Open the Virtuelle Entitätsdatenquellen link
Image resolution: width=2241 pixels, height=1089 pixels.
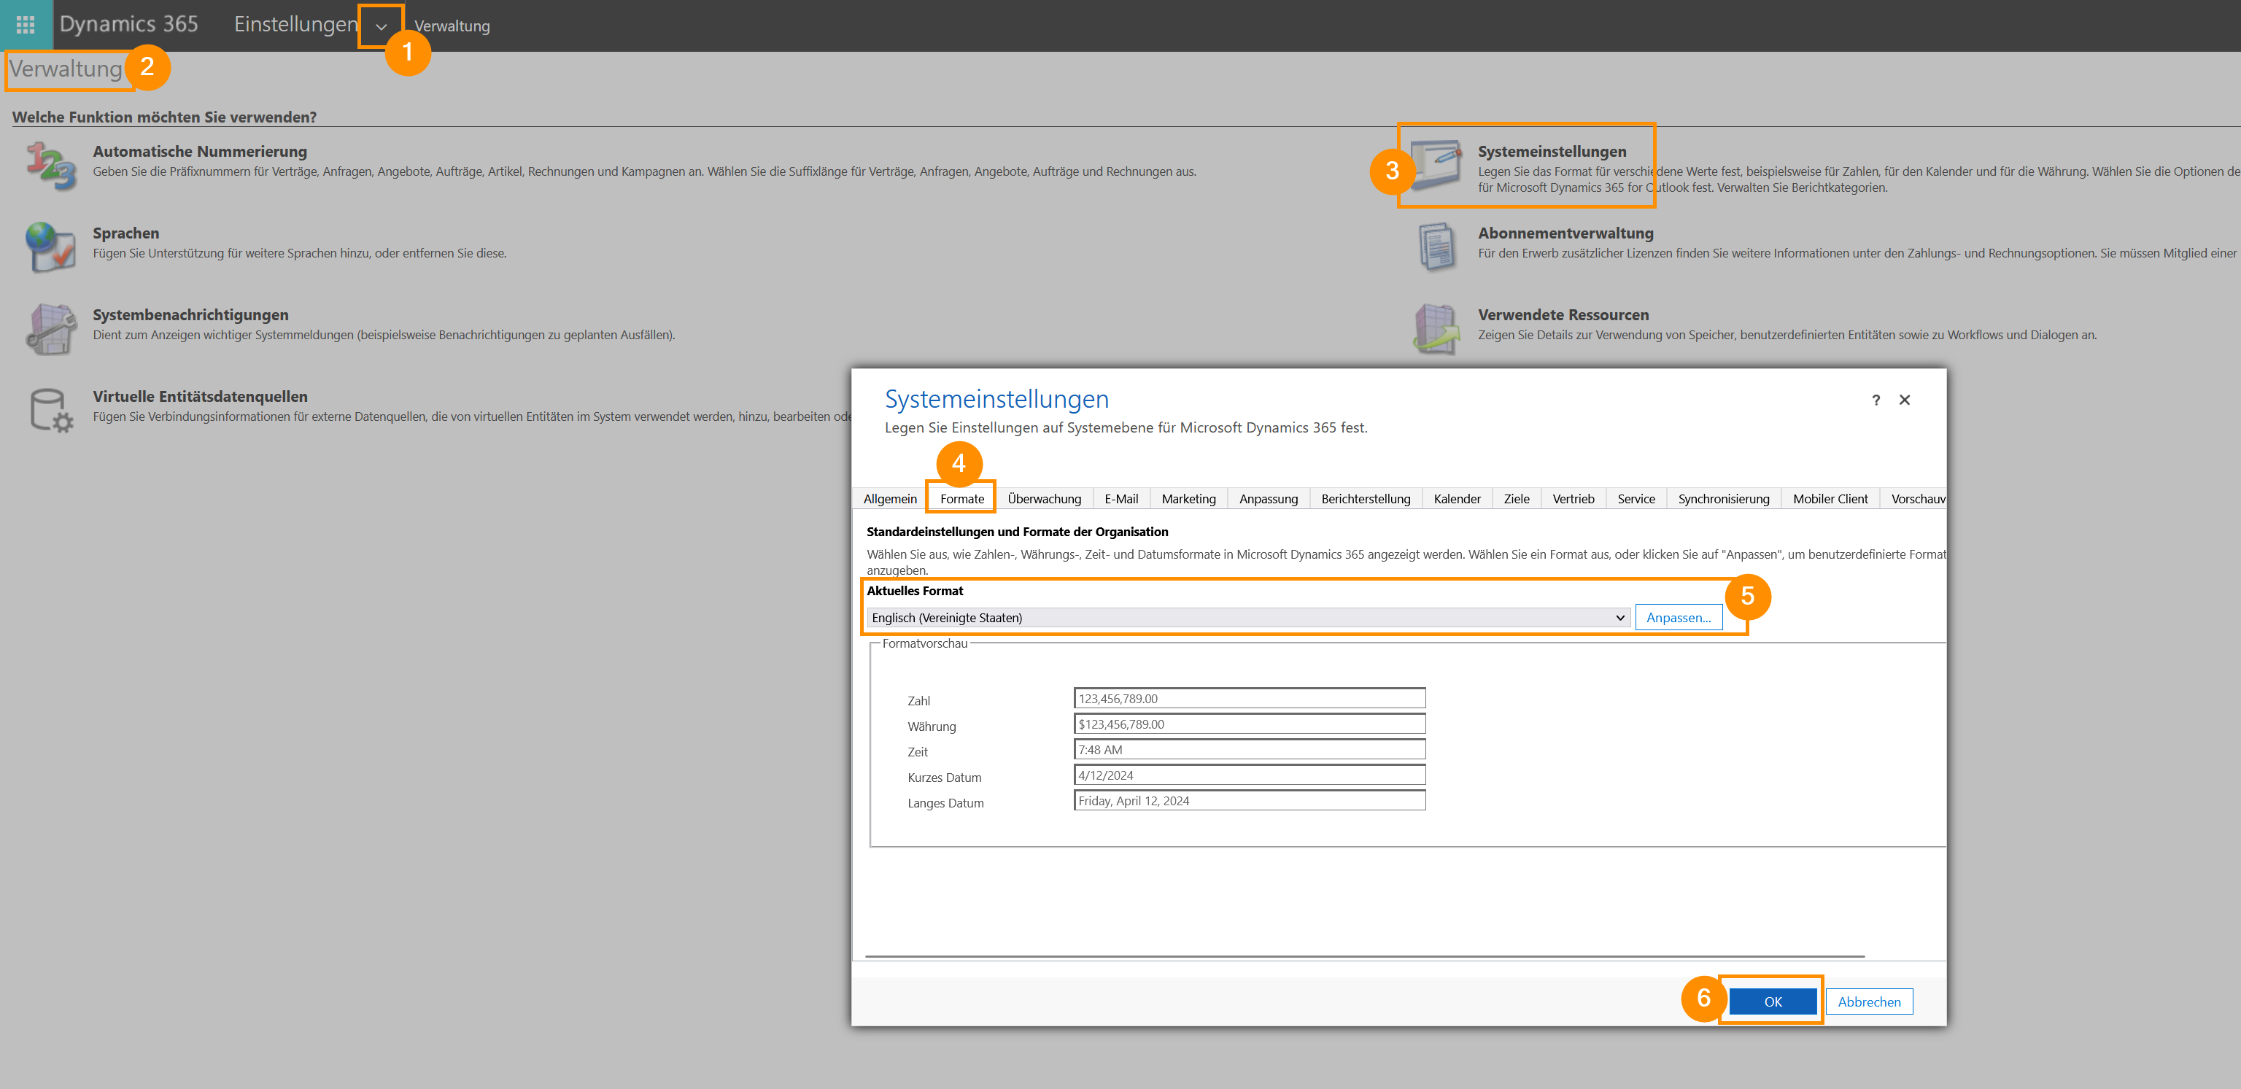pyautogui.click(x=200, y=397)
